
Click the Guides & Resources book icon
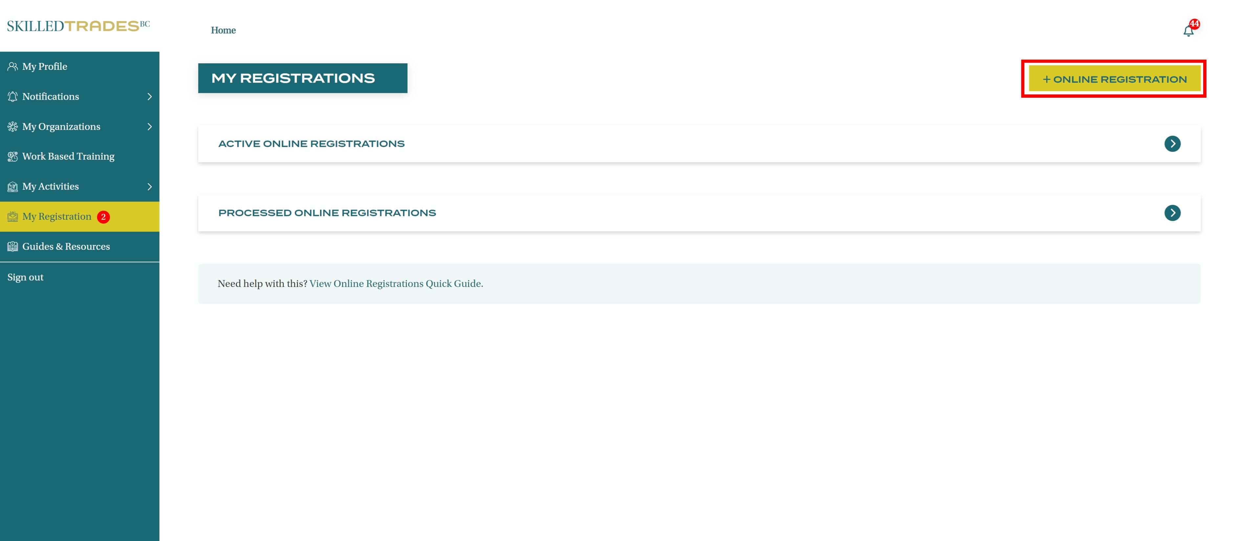tap(12, 247)
